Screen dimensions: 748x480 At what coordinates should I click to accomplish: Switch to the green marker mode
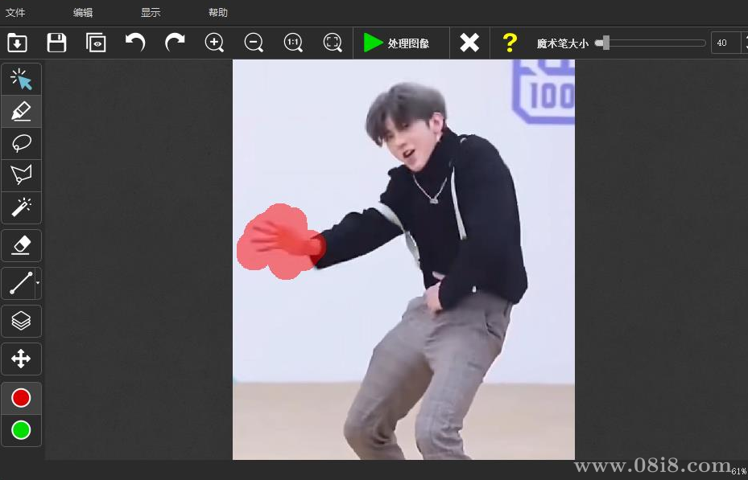pos(21,431)
